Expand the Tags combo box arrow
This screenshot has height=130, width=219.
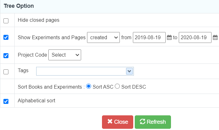click(129, 71)
